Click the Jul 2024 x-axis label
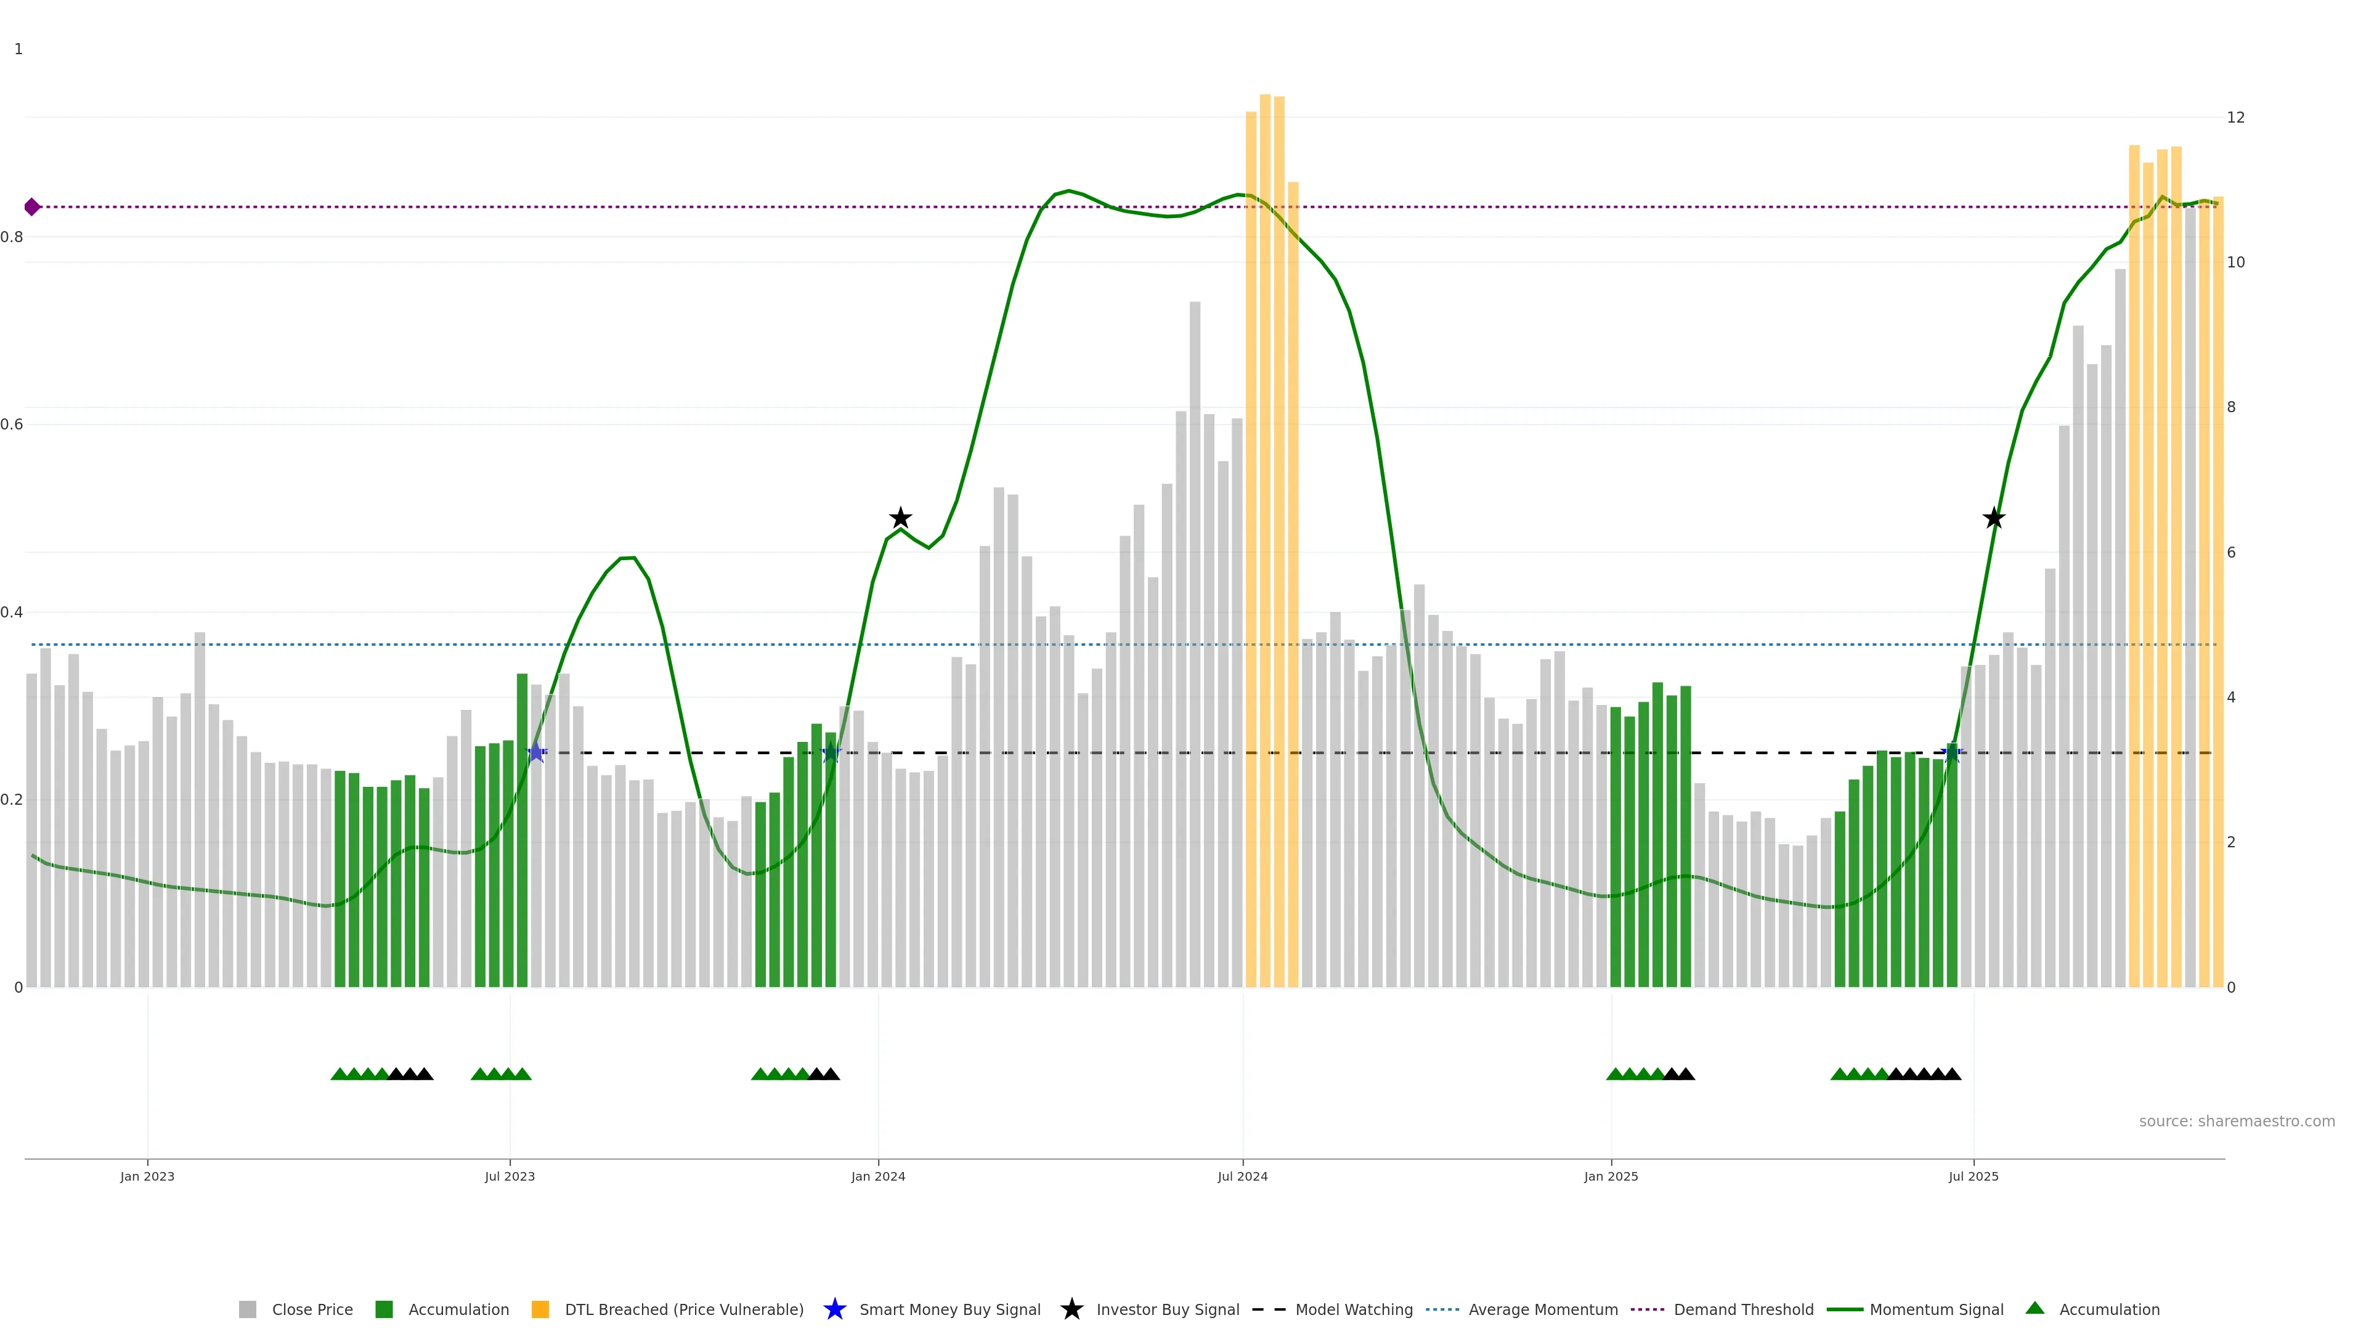 coord(1242,1176)
